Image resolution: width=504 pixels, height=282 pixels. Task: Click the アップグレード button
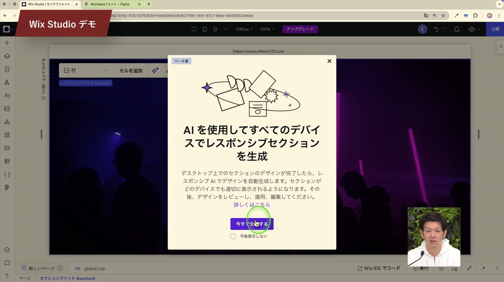tap(300, 29)
